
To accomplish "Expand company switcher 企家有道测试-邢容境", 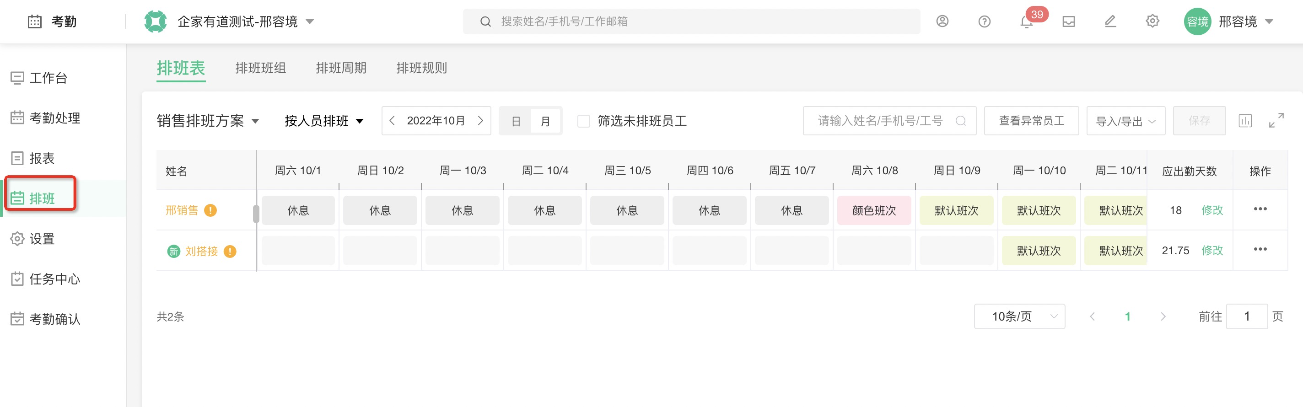I will pos(310,22).
